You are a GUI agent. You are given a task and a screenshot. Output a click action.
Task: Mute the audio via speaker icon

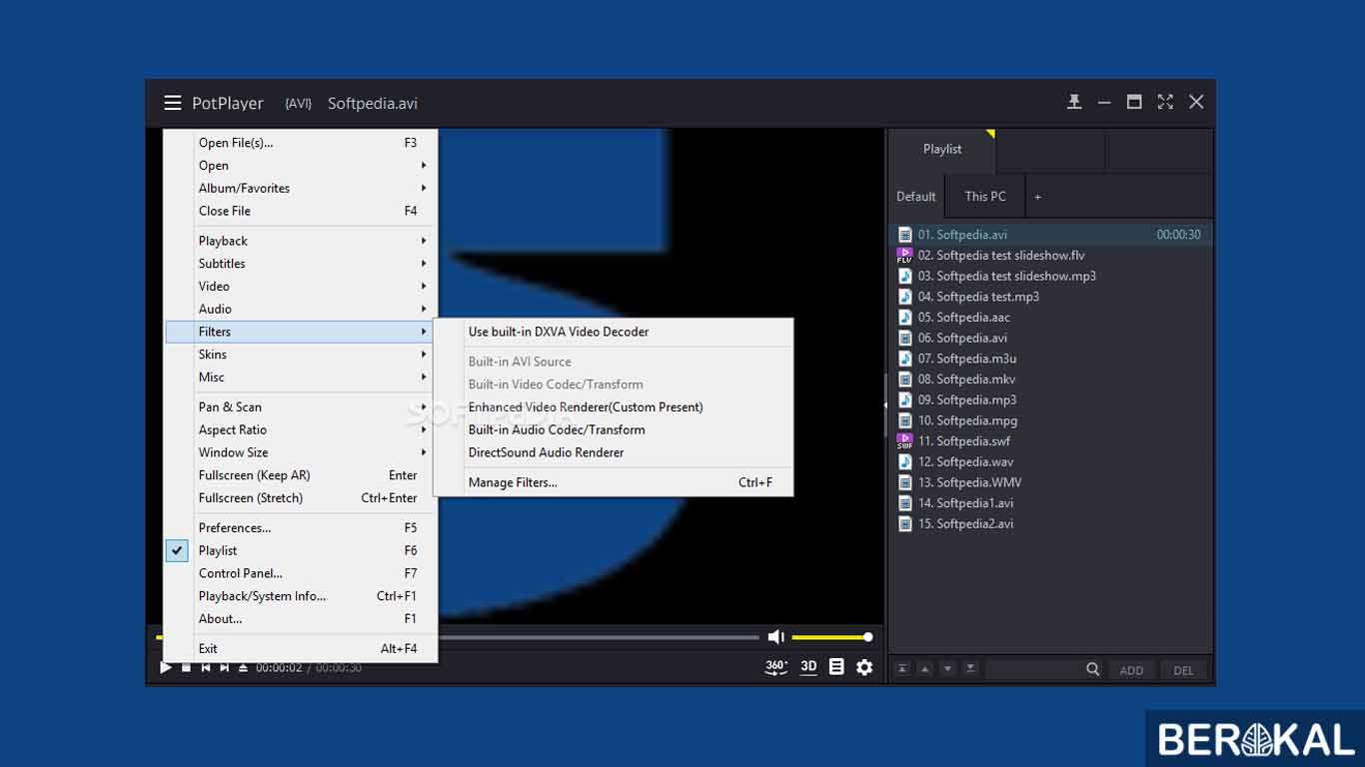coord(775,636)
